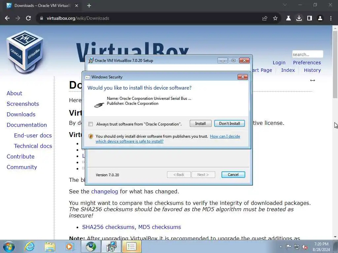Switch to VirtualBox installer taskbar icon

(111, 246)
